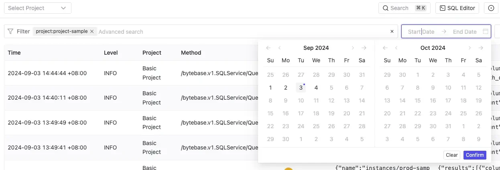Screen dimensions: 500x170
Task: Click the Filter funnel icon
Action: [x=10, y=31]
